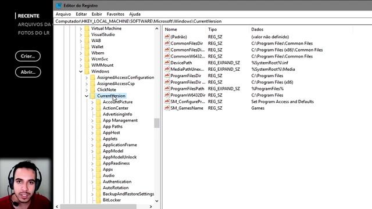The height and width of the screenshot is (209, 372).
Task: Click %SystemRoot%\Media data cell
Action: coord(273,69)
